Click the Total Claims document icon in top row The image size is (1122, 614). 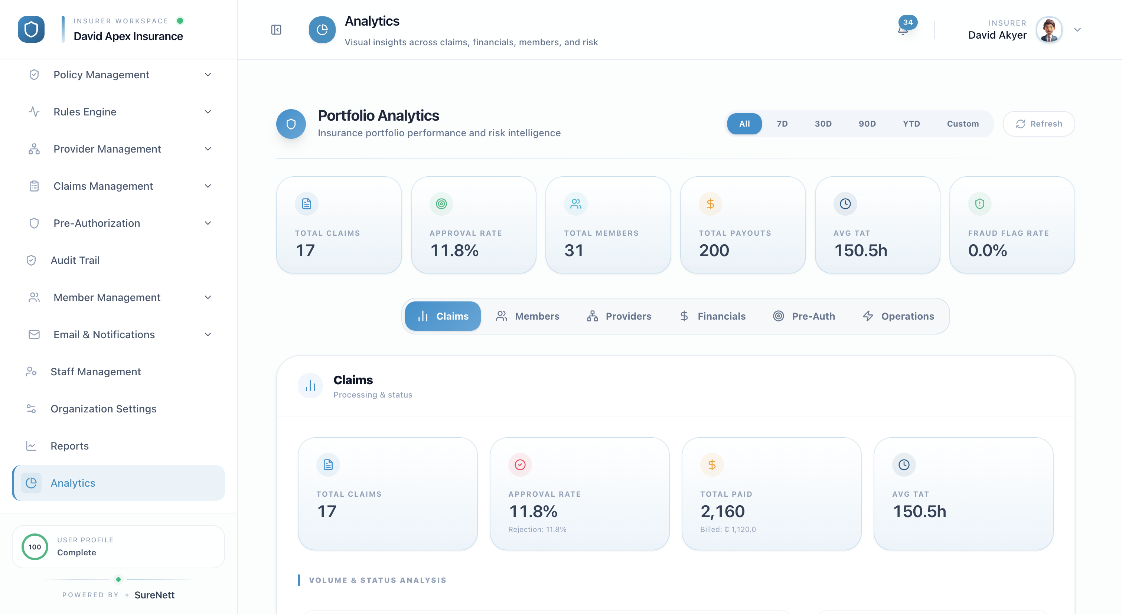(307, 204)
